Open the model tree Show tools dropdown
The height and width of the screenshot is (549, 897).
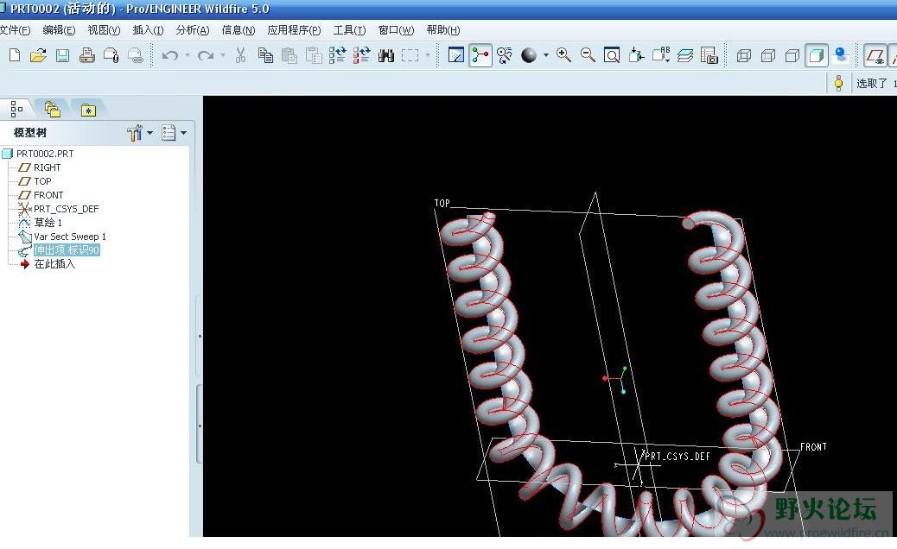[140, 133]
